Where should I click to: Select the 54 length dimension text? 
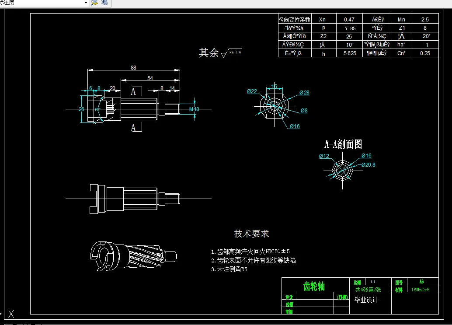coord(150,78)
